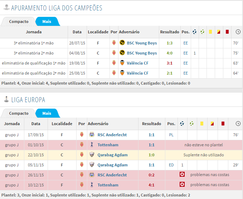This screenshot has width=243, height=199.
Task: Click red card icon in Liga Europa header
Action: tap(223, 124)
